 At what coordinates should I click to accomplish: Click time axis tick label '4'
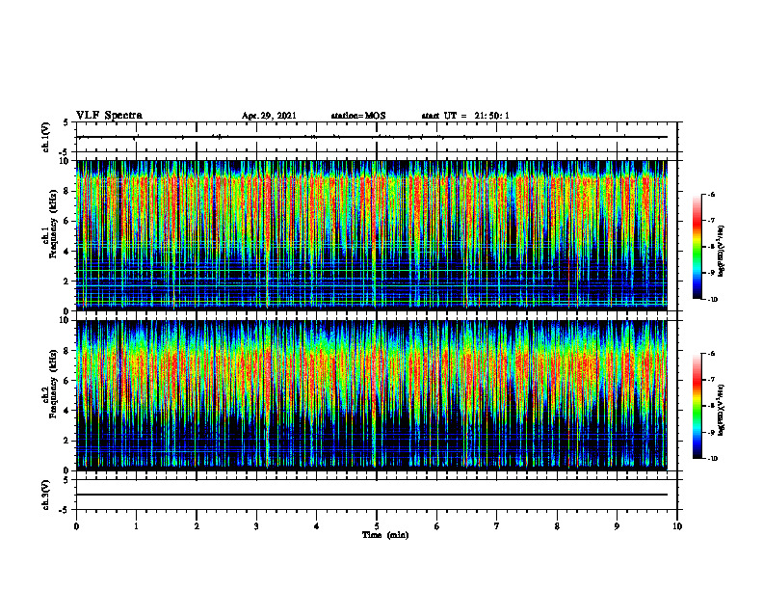(x=317, y=526)
